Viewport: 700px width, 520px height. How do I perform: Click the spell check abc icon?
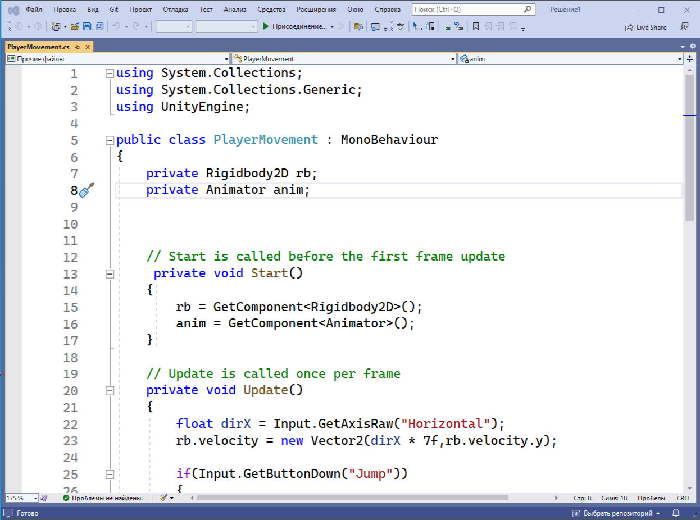(400, 26)
